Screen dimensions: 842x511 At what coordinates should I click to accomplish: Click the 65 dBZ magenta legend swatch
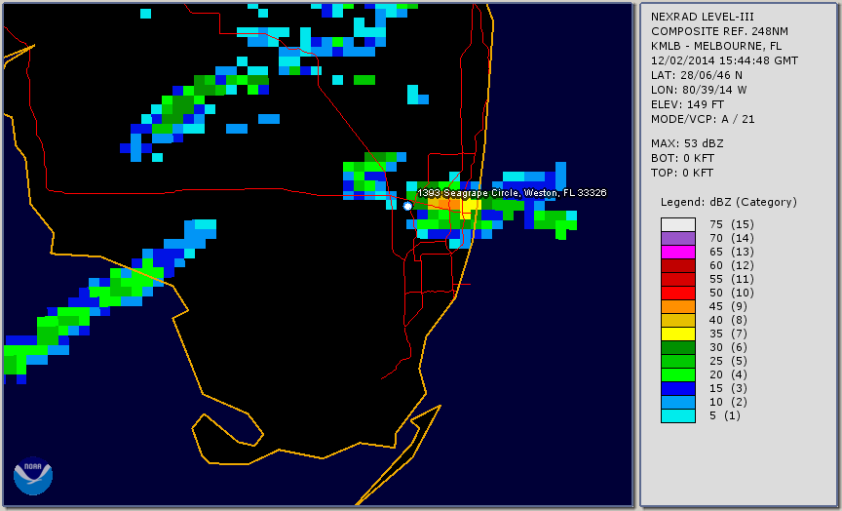[678, 252]
